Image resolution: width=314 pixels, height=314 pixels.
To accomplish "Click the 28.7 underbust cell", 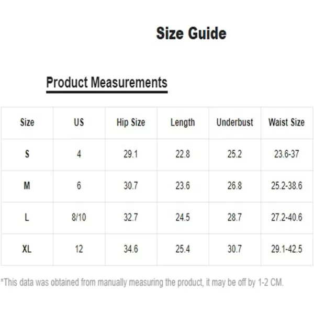I will [x=234, y=217].
